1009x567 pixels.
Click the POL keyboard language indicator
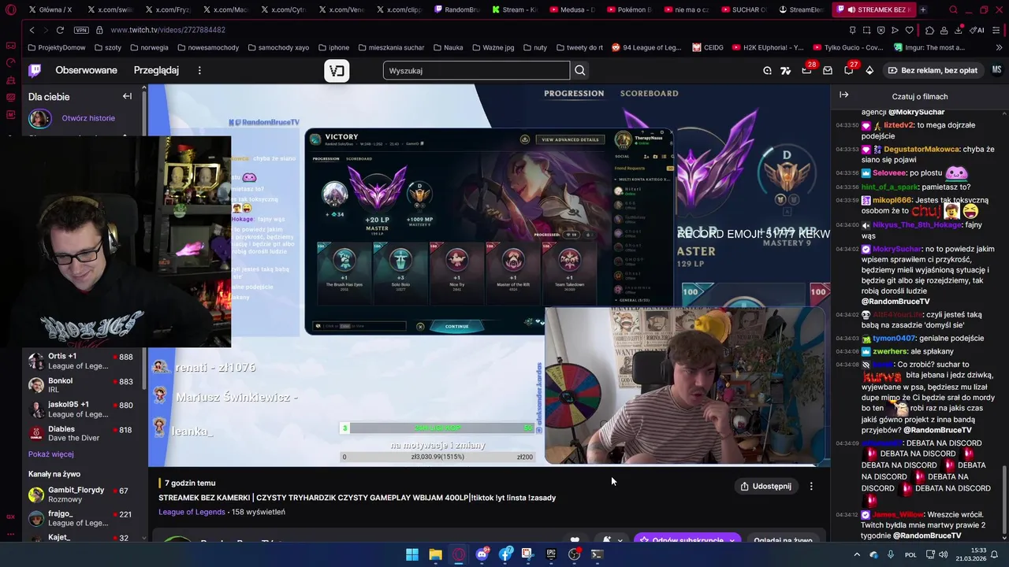pos(910,554)
